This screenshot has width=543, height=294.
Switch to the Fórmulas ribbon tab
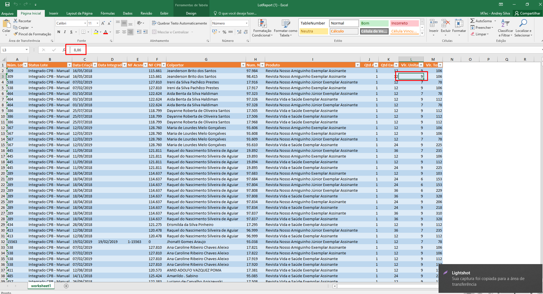click(108, 13)
